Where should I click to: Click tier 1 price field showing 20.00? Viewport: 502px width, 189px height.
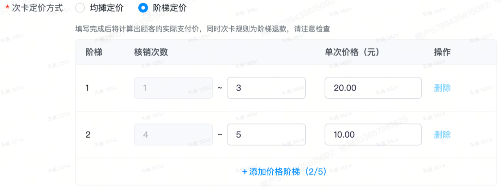tap(373, 88)
